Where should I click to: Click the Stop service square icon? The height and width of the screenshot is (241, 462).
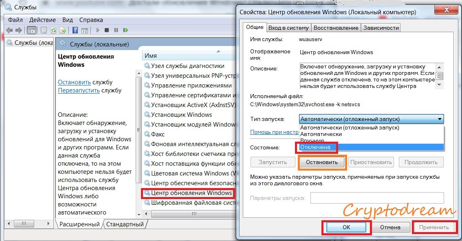[x=107, y=30]
